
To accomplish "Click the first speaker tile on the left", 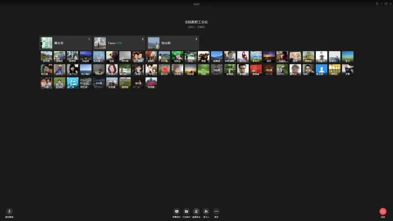I will [65, 43].
